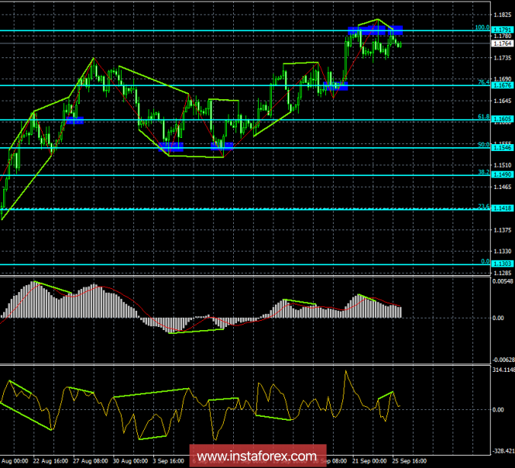Click the 1.1791 price tag on axis
Screen dimensions: 515x468
pos(501,30)
